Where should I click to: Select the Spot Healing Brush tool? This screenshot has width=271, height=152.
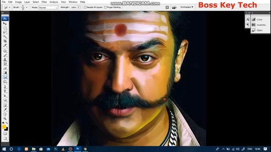tap(5, 51)
